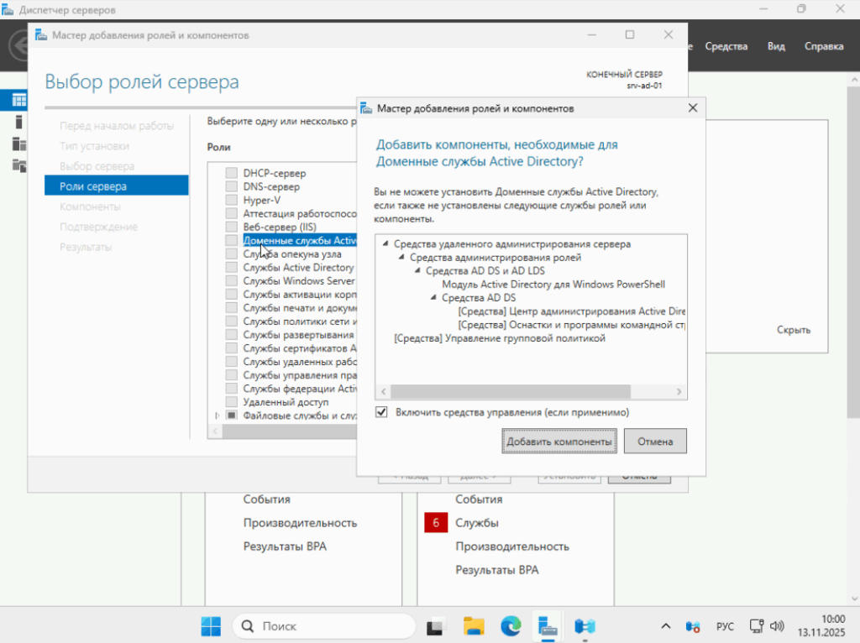860x643 pixels.
Task: Click the taskbar search box
Action: pos(324,626)
